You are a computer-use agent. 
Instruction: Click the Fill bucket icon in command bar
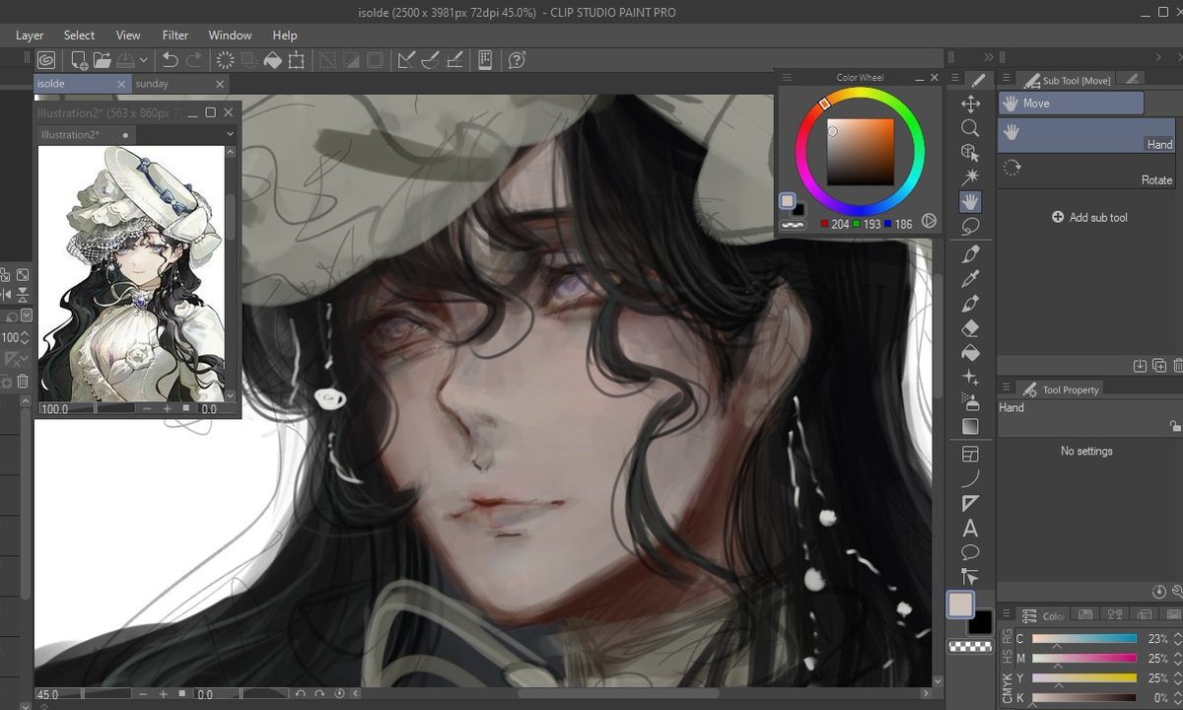click(272, 60)
